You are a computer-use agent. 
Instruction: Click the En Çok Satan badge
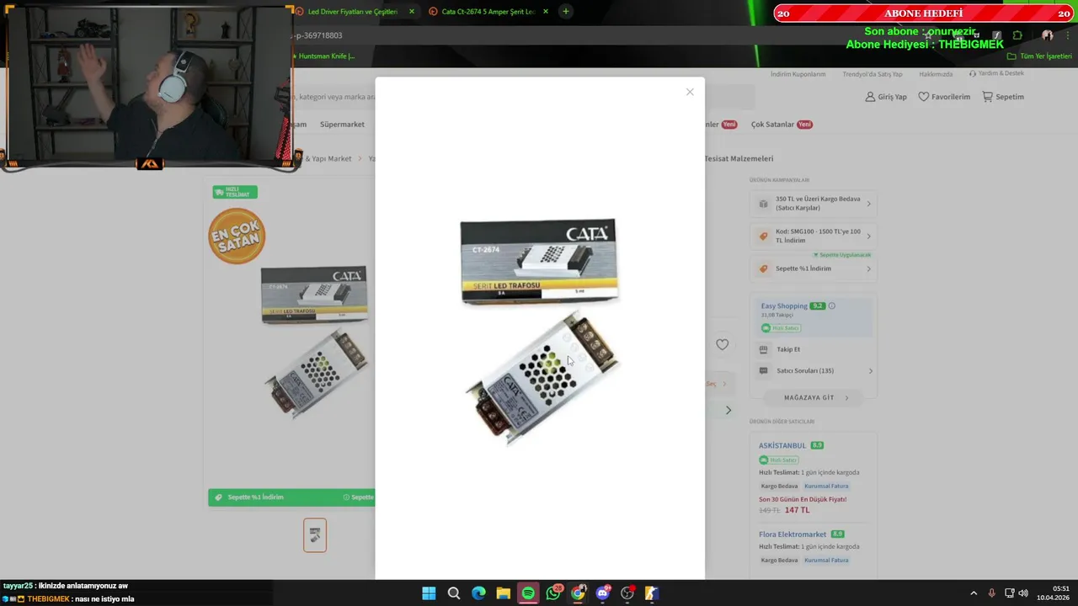pos(237,237)
